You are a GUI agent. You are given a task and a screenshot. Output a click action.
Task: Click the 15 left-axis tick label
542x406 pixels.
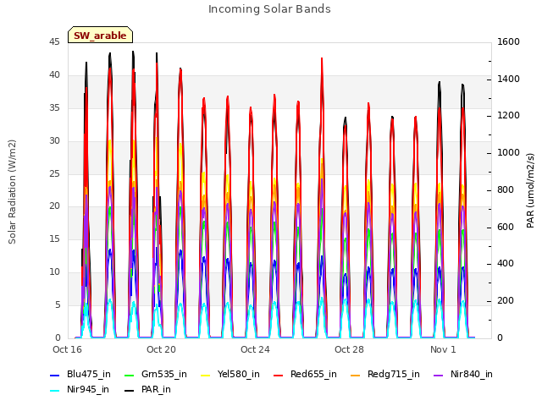[54, 239]
